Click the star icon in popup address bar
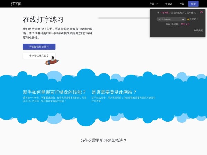Screen dimensions: 207x155 (183, 19)
